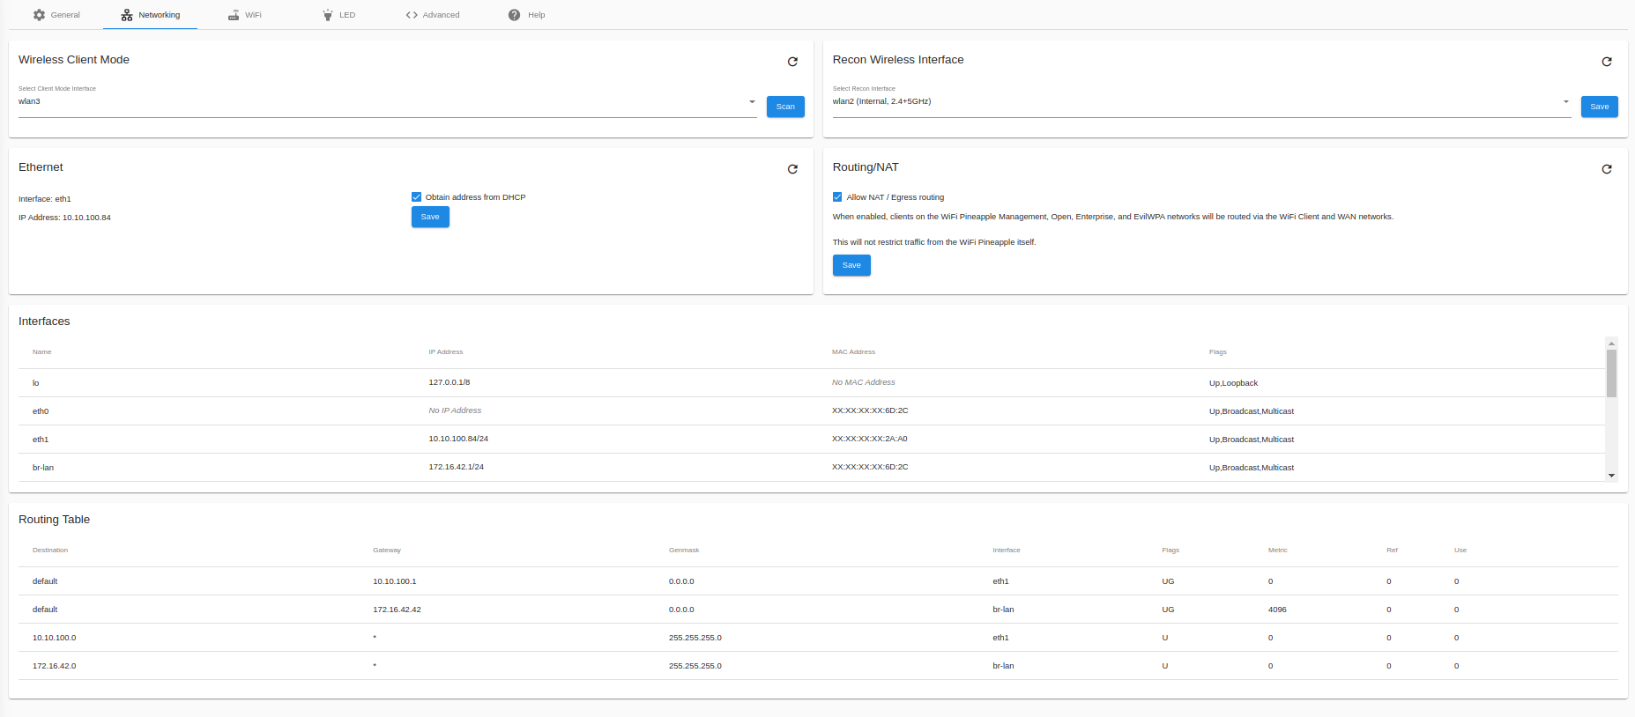This screenshot has height=717, width=1635.
Task: Click gateway 10.10.100.1 in Routing Table
Action: click(x=395, y=581)
